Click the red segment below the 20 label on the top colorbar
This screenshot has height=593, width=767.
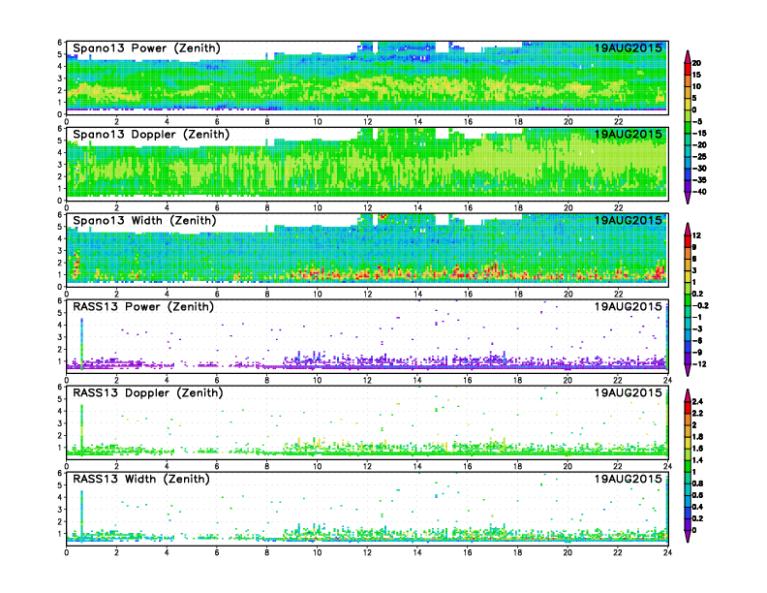tap(688, 69)
